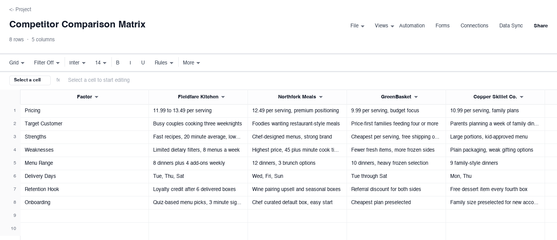Open the Fieldfare Kitchen column dropdown arrow
The height and width of the screenshot is (240, 557).
223,97
